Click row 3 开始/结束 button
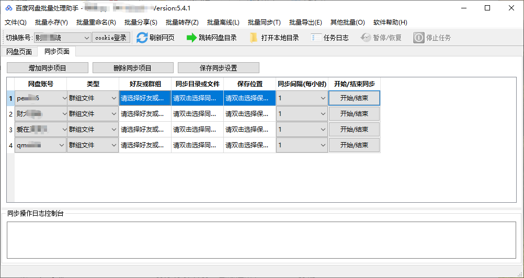Screen dimensions: 524x278 pos(354,130)
